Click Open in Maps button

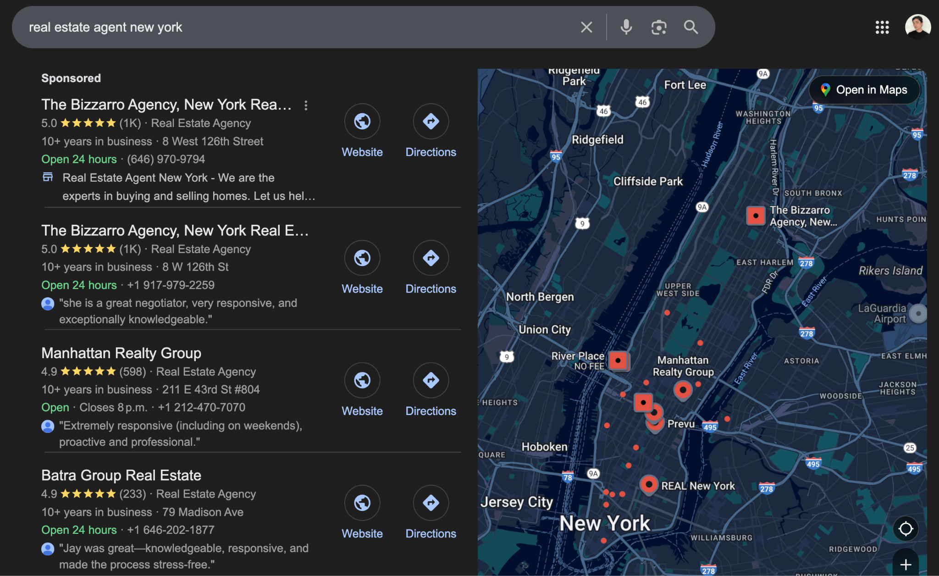[x=864, y=90]
